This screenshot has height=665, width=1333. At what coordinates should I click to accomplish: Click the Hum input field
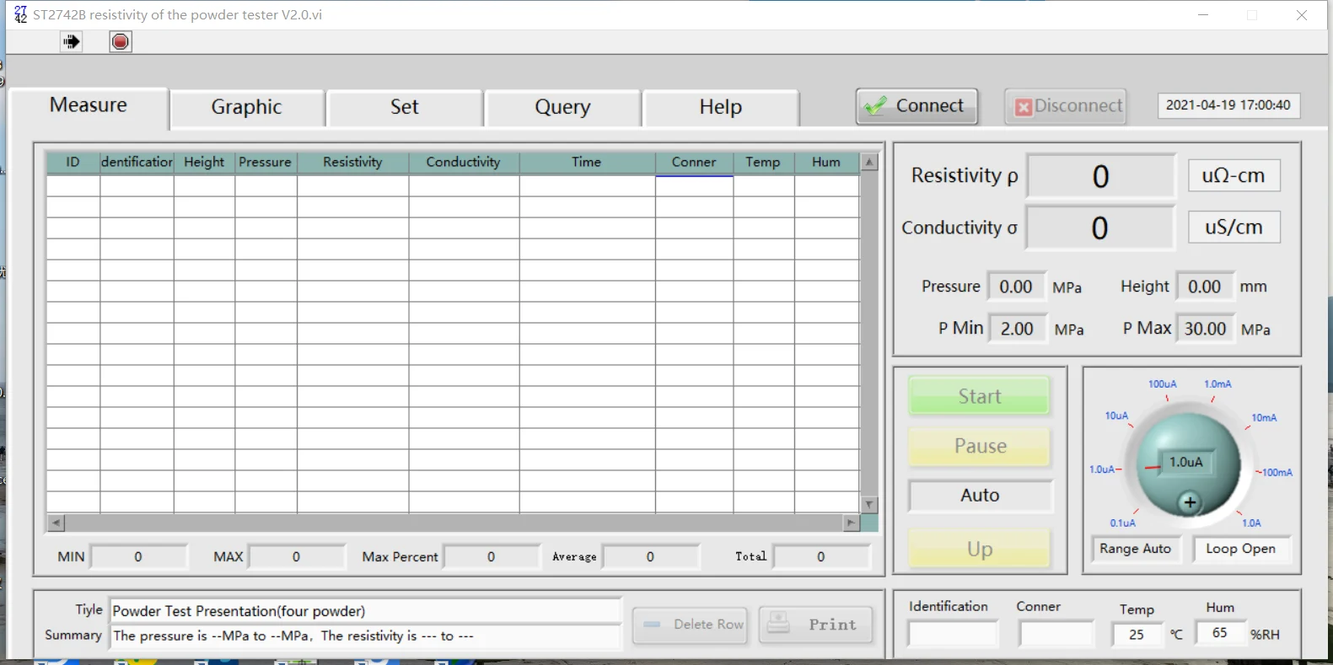click(x=1221, y=633)
